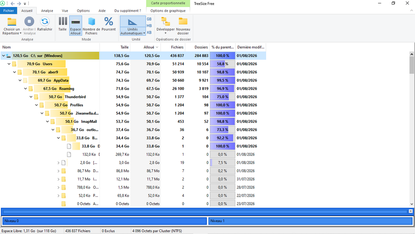Click scrollbar down arrow of file list
415x234 pixels.
point(412,204)
